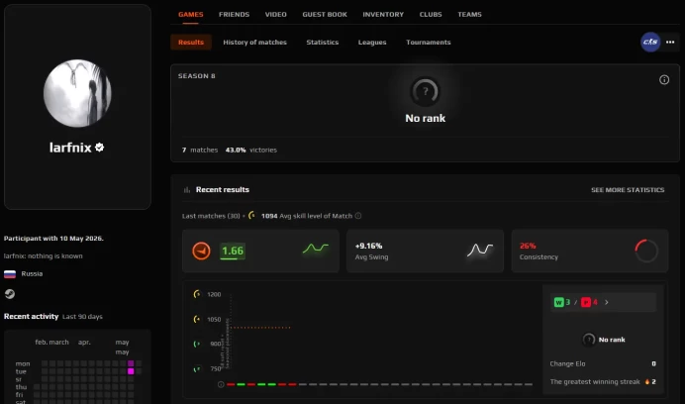Click the '43.0% victories' stat
The image size is (685, 404).
251,150
